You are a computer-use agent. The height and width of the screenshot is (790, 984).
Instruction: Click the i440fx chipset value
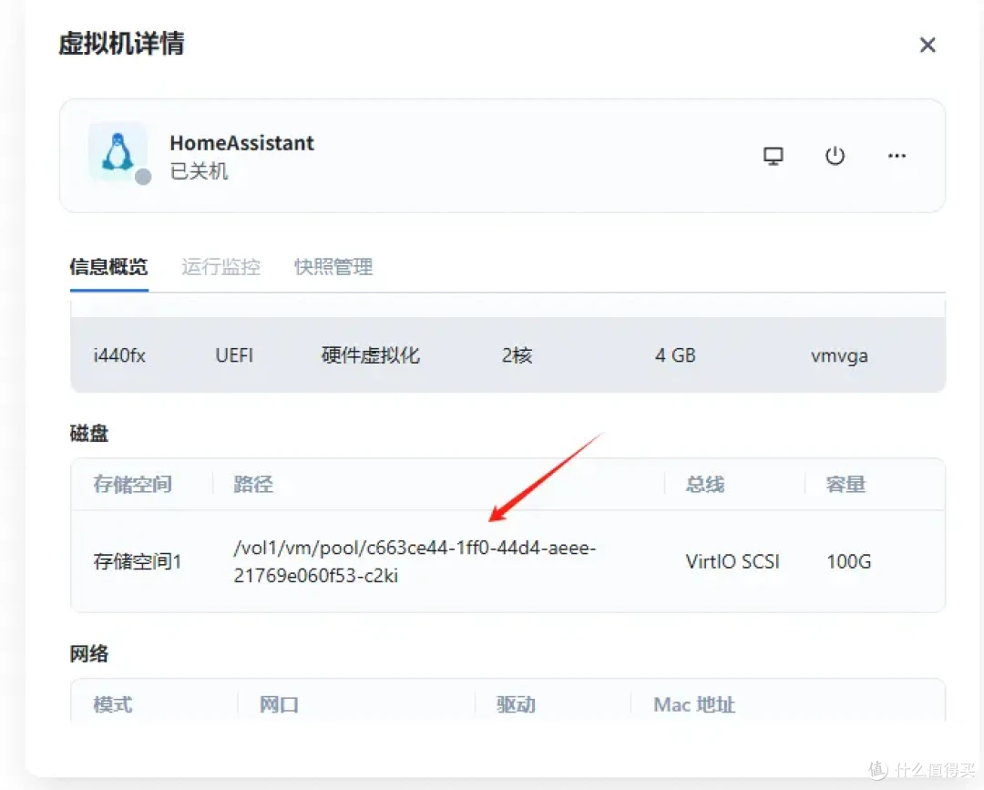[119, 355]
